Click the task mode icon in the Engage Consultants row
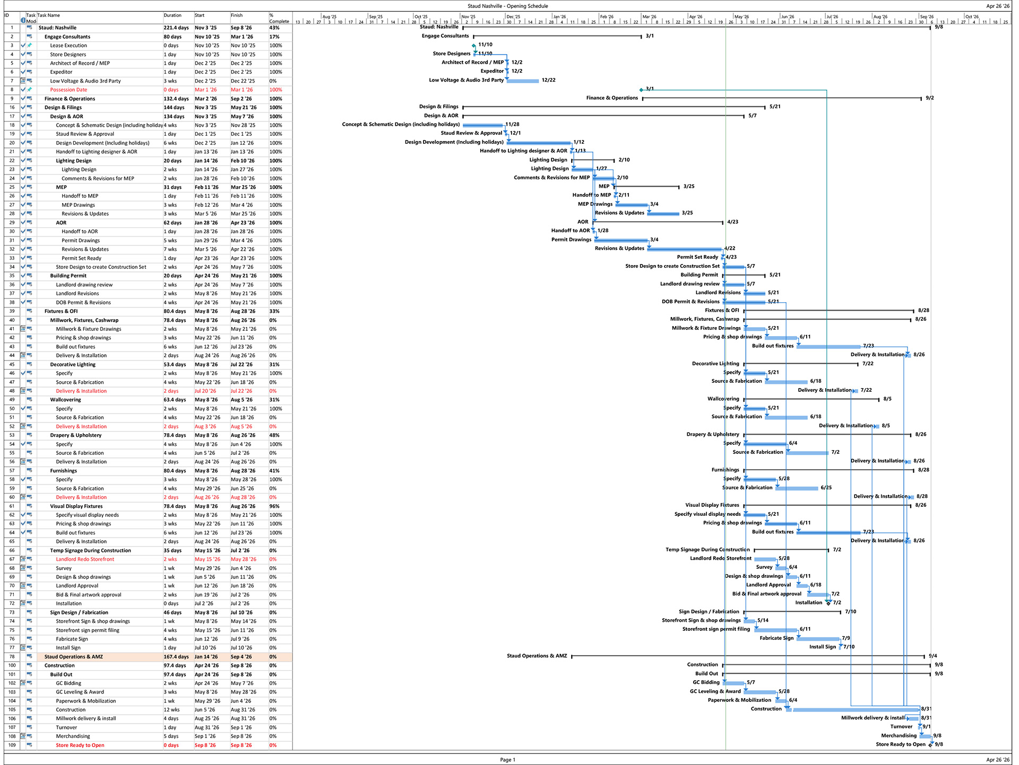Screen dimensions: 1019x765 [30, 37]
